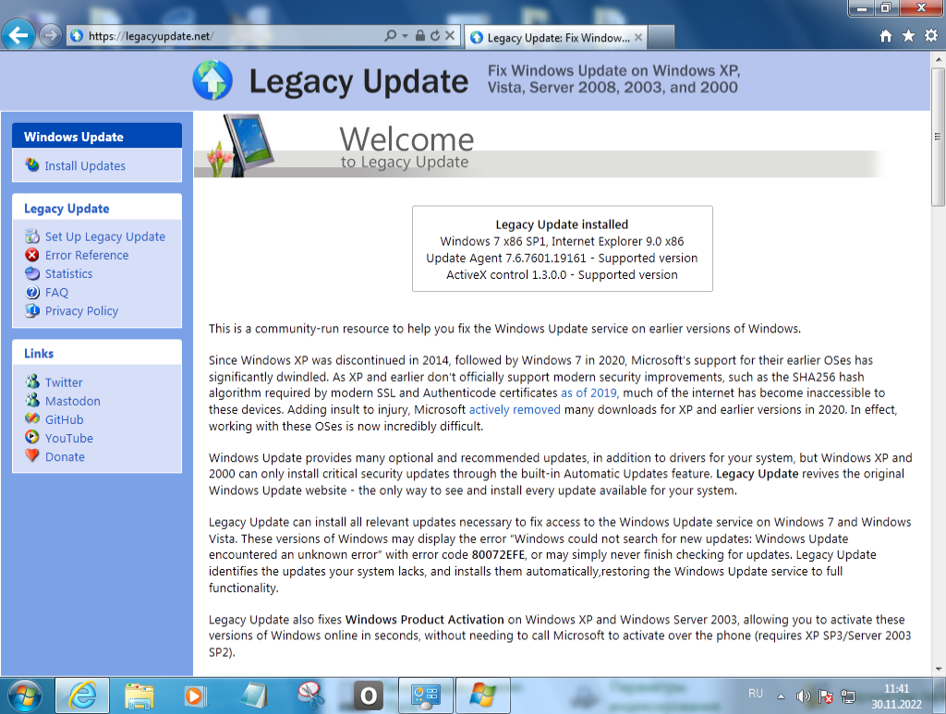View the Statistics page
This screenshot has height=714, width=946.
tap(71, 273)
